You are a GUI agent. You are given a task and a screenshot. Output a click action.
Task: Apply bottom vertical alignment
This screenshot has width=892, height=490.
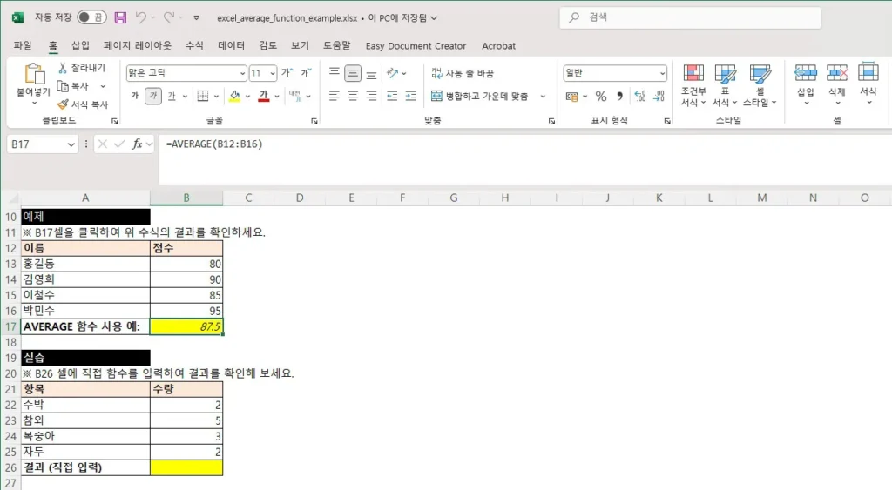(371, 74)
